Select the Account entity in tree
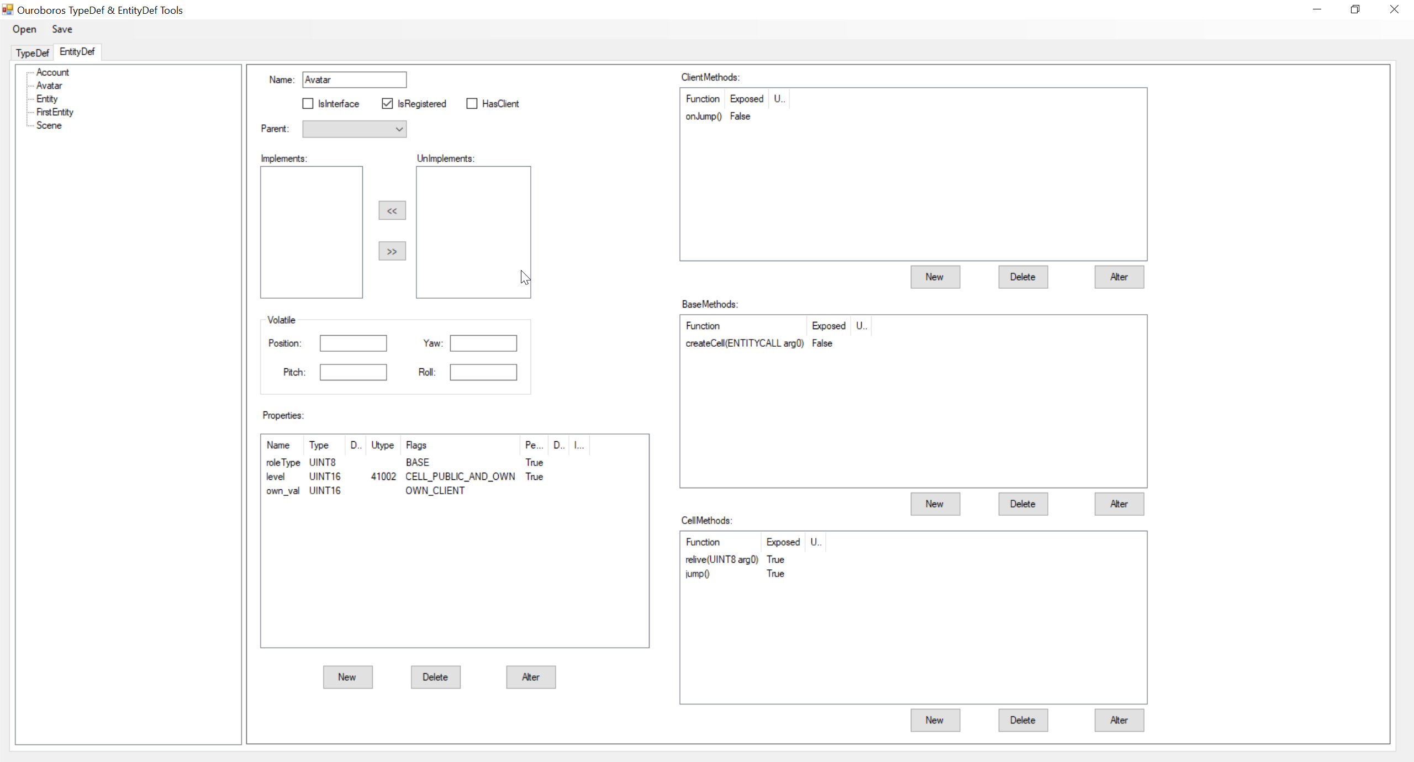 click(x=52, y=72)
